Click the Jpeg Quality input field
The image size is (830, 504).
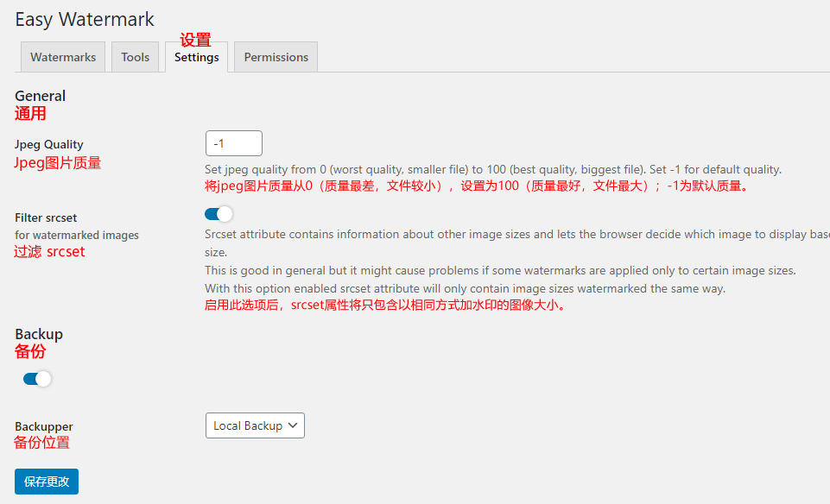click(233, 143)
